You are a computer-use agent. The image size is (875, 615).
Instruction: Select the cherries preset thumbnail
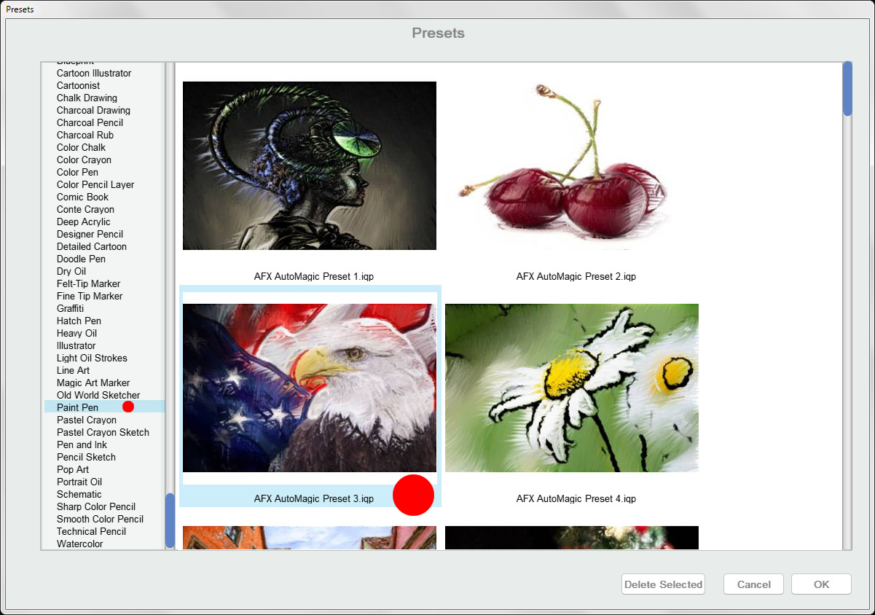tap(572, 165)
